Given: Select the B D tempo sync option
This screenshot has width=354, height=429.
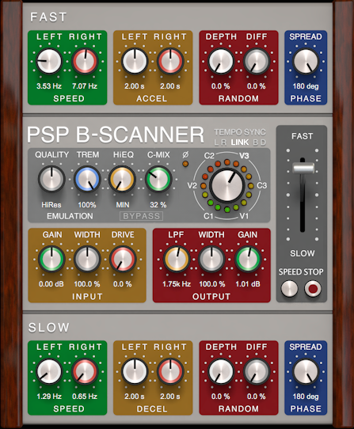Looking at the screenshot, I should pyautogui.click(x=259, y=142).
